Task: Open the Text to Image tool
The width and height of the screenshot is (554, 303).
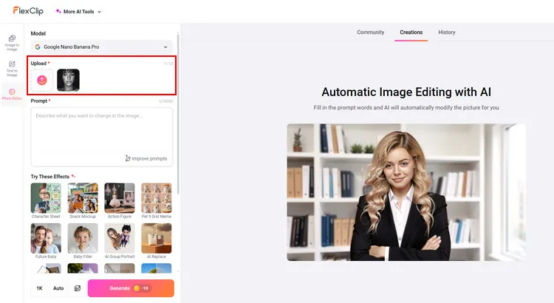Action: pos(12,68)
